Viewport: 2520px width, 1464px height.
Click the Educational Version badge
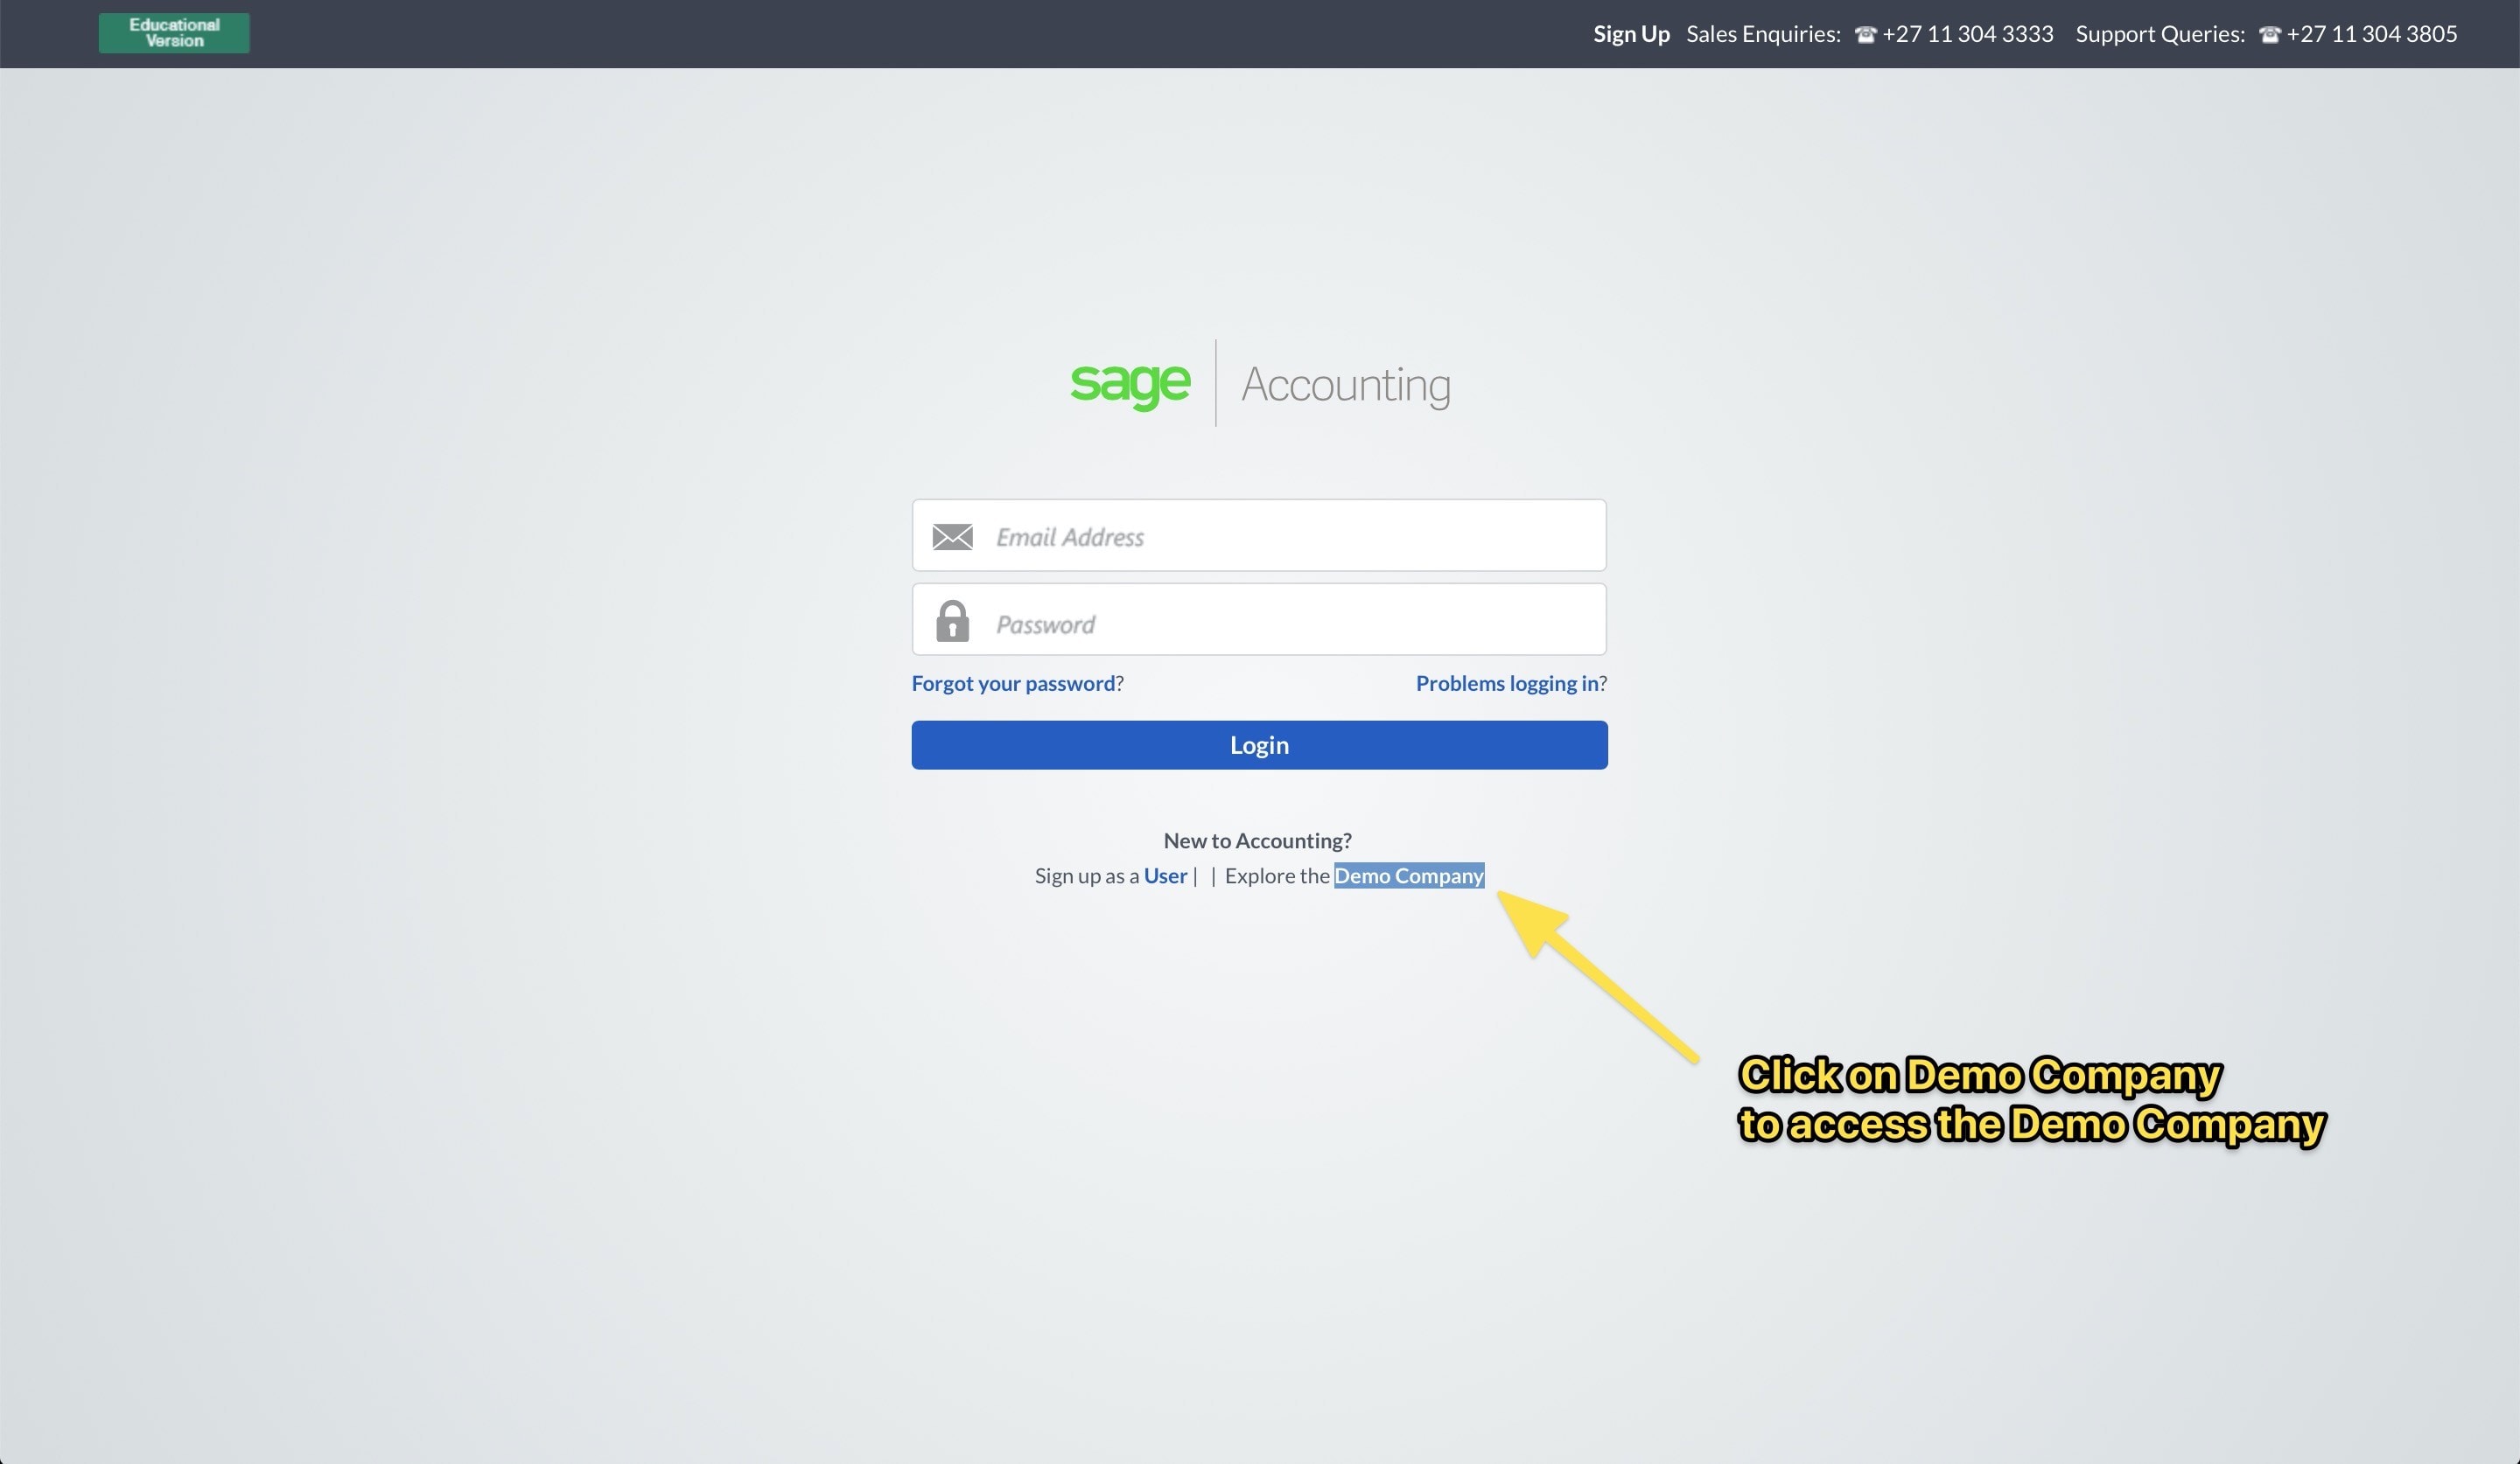pyautogui.click(x=174, y=33)
